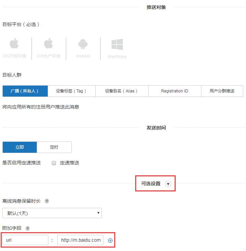Add another extra field with plus icon
The height and width of the screenshot is (251, 246).
(110, 240)
